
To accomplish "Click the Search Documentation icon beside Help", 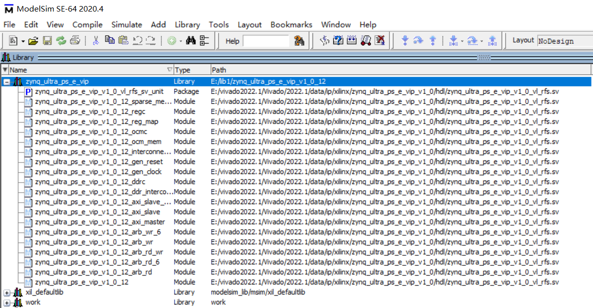I will point(299,41).
